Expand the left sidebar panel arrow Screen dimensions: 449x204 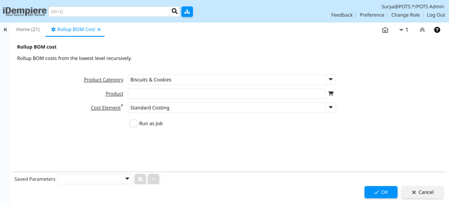point(5,29)
